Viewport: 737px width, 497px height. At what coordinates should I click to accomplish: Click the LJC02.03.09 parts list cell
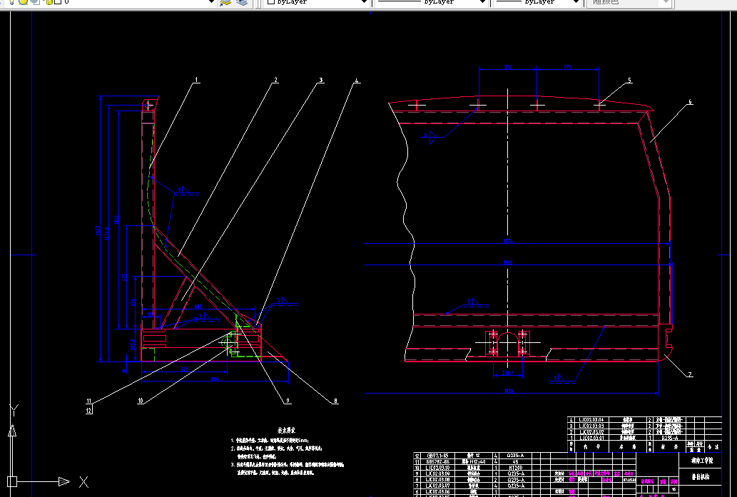point(437,474)
